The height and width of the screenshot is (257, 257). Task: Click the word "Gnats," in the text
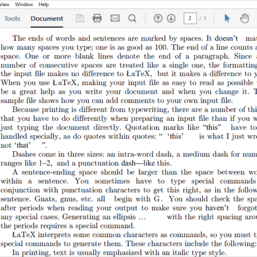point(46,199)
